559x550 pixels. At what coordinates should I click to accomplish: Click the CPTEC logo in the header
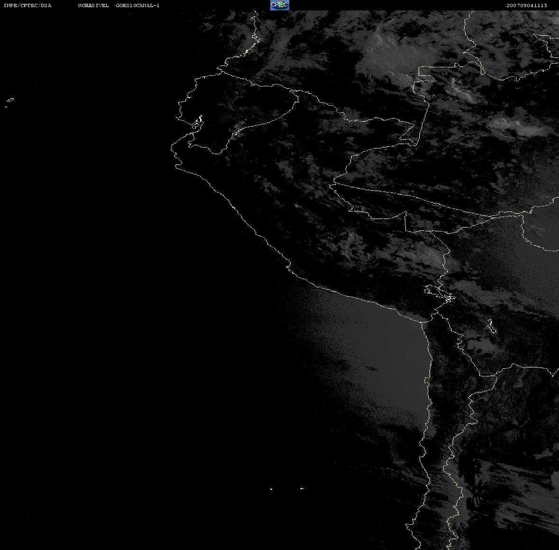(280, 5)
